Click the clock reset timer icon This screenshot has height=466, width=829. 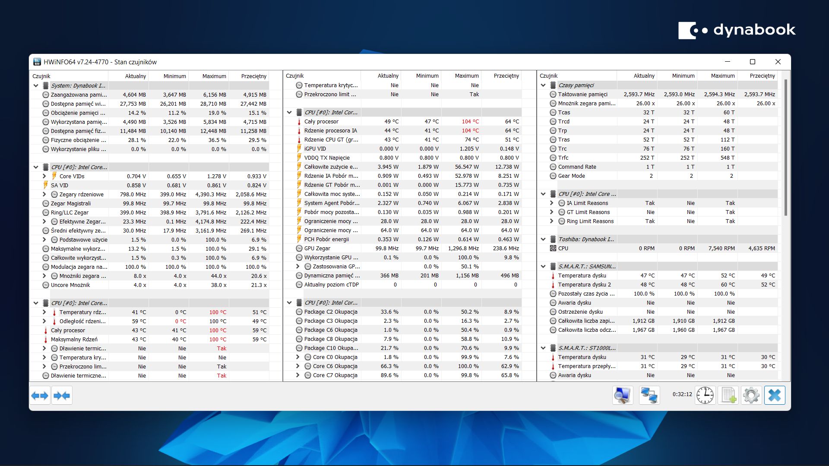pyautogui.click(x=705, y=395)
